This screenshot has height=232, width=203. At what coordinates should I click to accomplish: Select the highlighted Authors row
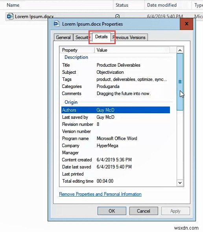tap(116, 110)
